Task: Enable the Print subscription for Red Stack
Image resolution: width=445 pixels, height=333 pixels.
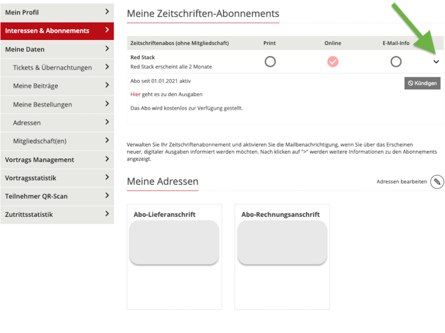Action: [x=270, y=61]
